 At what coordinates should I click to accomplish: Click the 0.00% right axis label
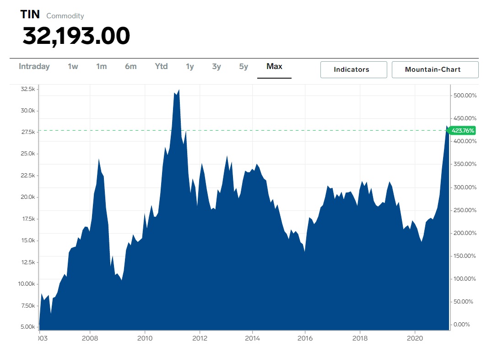[x=461, y=325]
